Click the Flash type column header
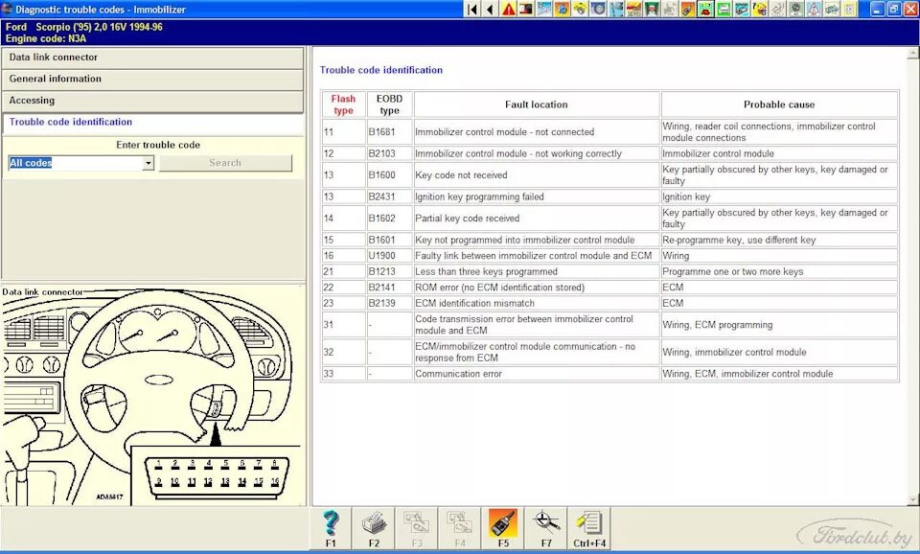The width and height of the screenshot is (920, 554). pyautogui.click(x=343, y=104)
